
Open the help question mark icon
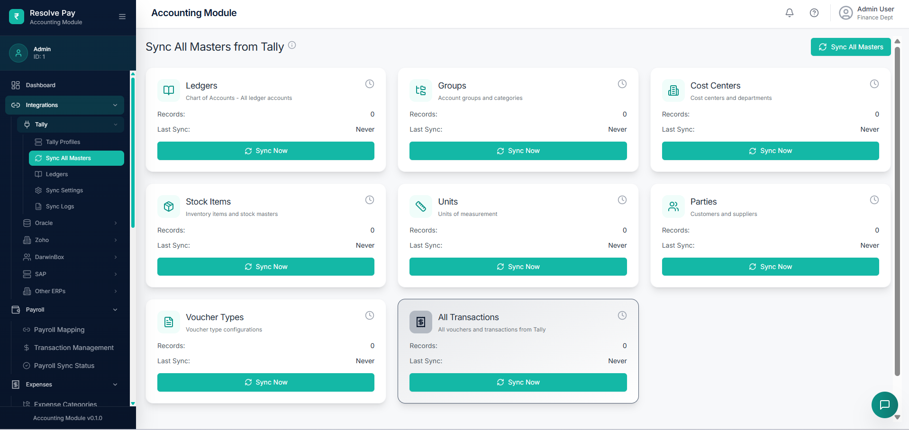pos(814,13)
